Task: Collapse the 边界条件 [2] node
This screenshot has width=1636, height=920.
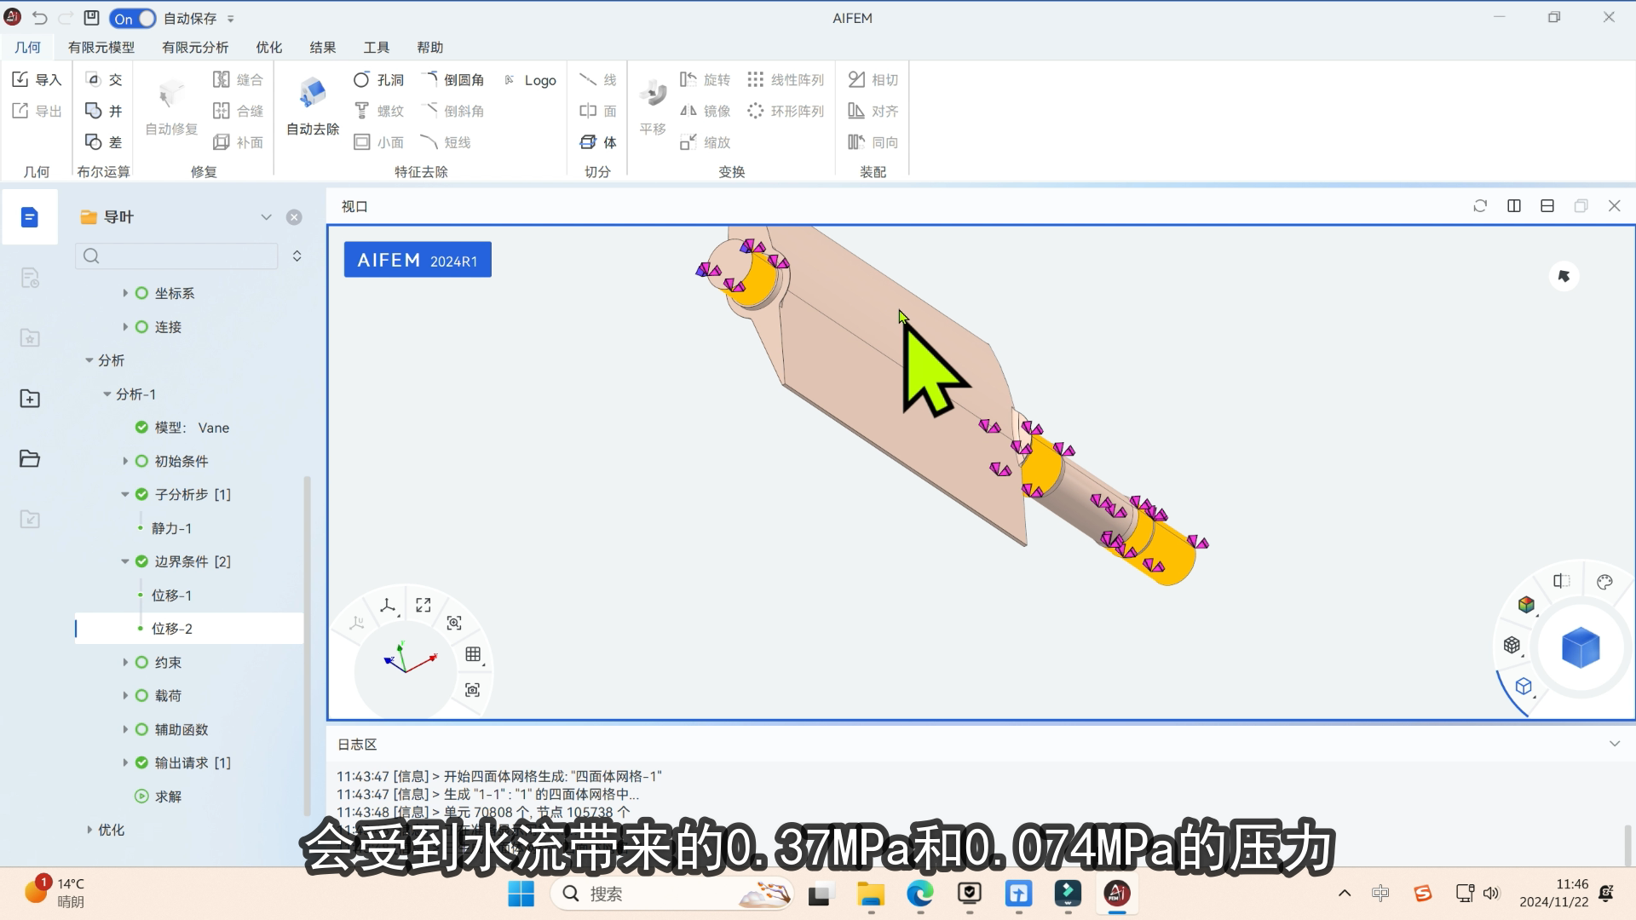Action: pyautogui.click(x=125, y=561)
